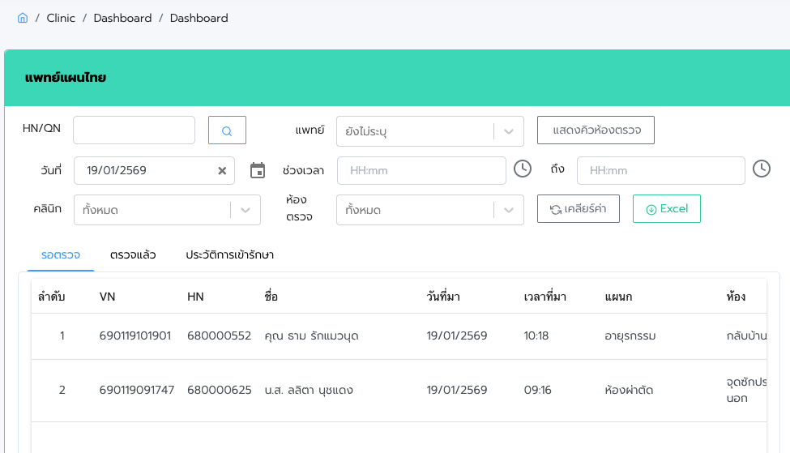
Task: Click the เคลียร์ค่า reset button
Action: pyautogui.click(x=578, y=209)
